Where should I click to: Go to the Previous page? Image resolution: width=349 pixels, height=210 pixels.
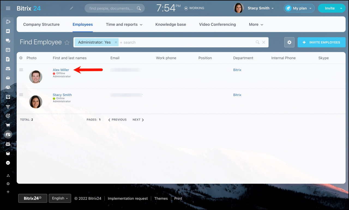click(117, 120)
